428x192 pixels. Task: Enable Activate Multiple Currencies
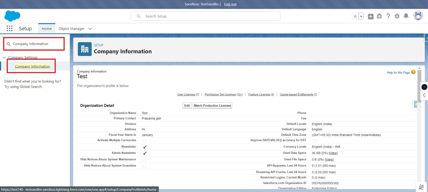(x=144, y=141)
